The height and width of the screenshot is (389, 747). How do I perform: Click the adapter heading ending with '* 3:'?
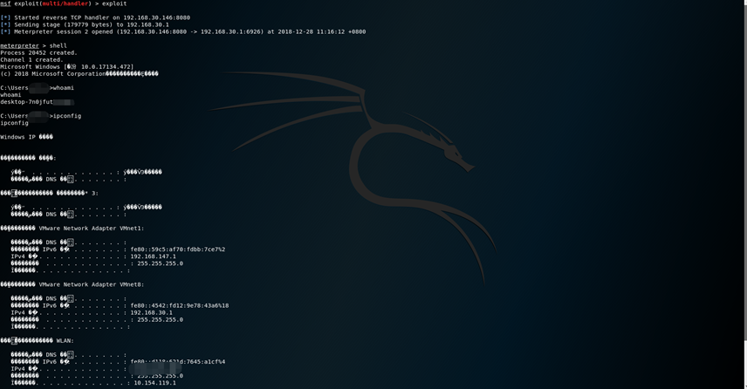49,194
